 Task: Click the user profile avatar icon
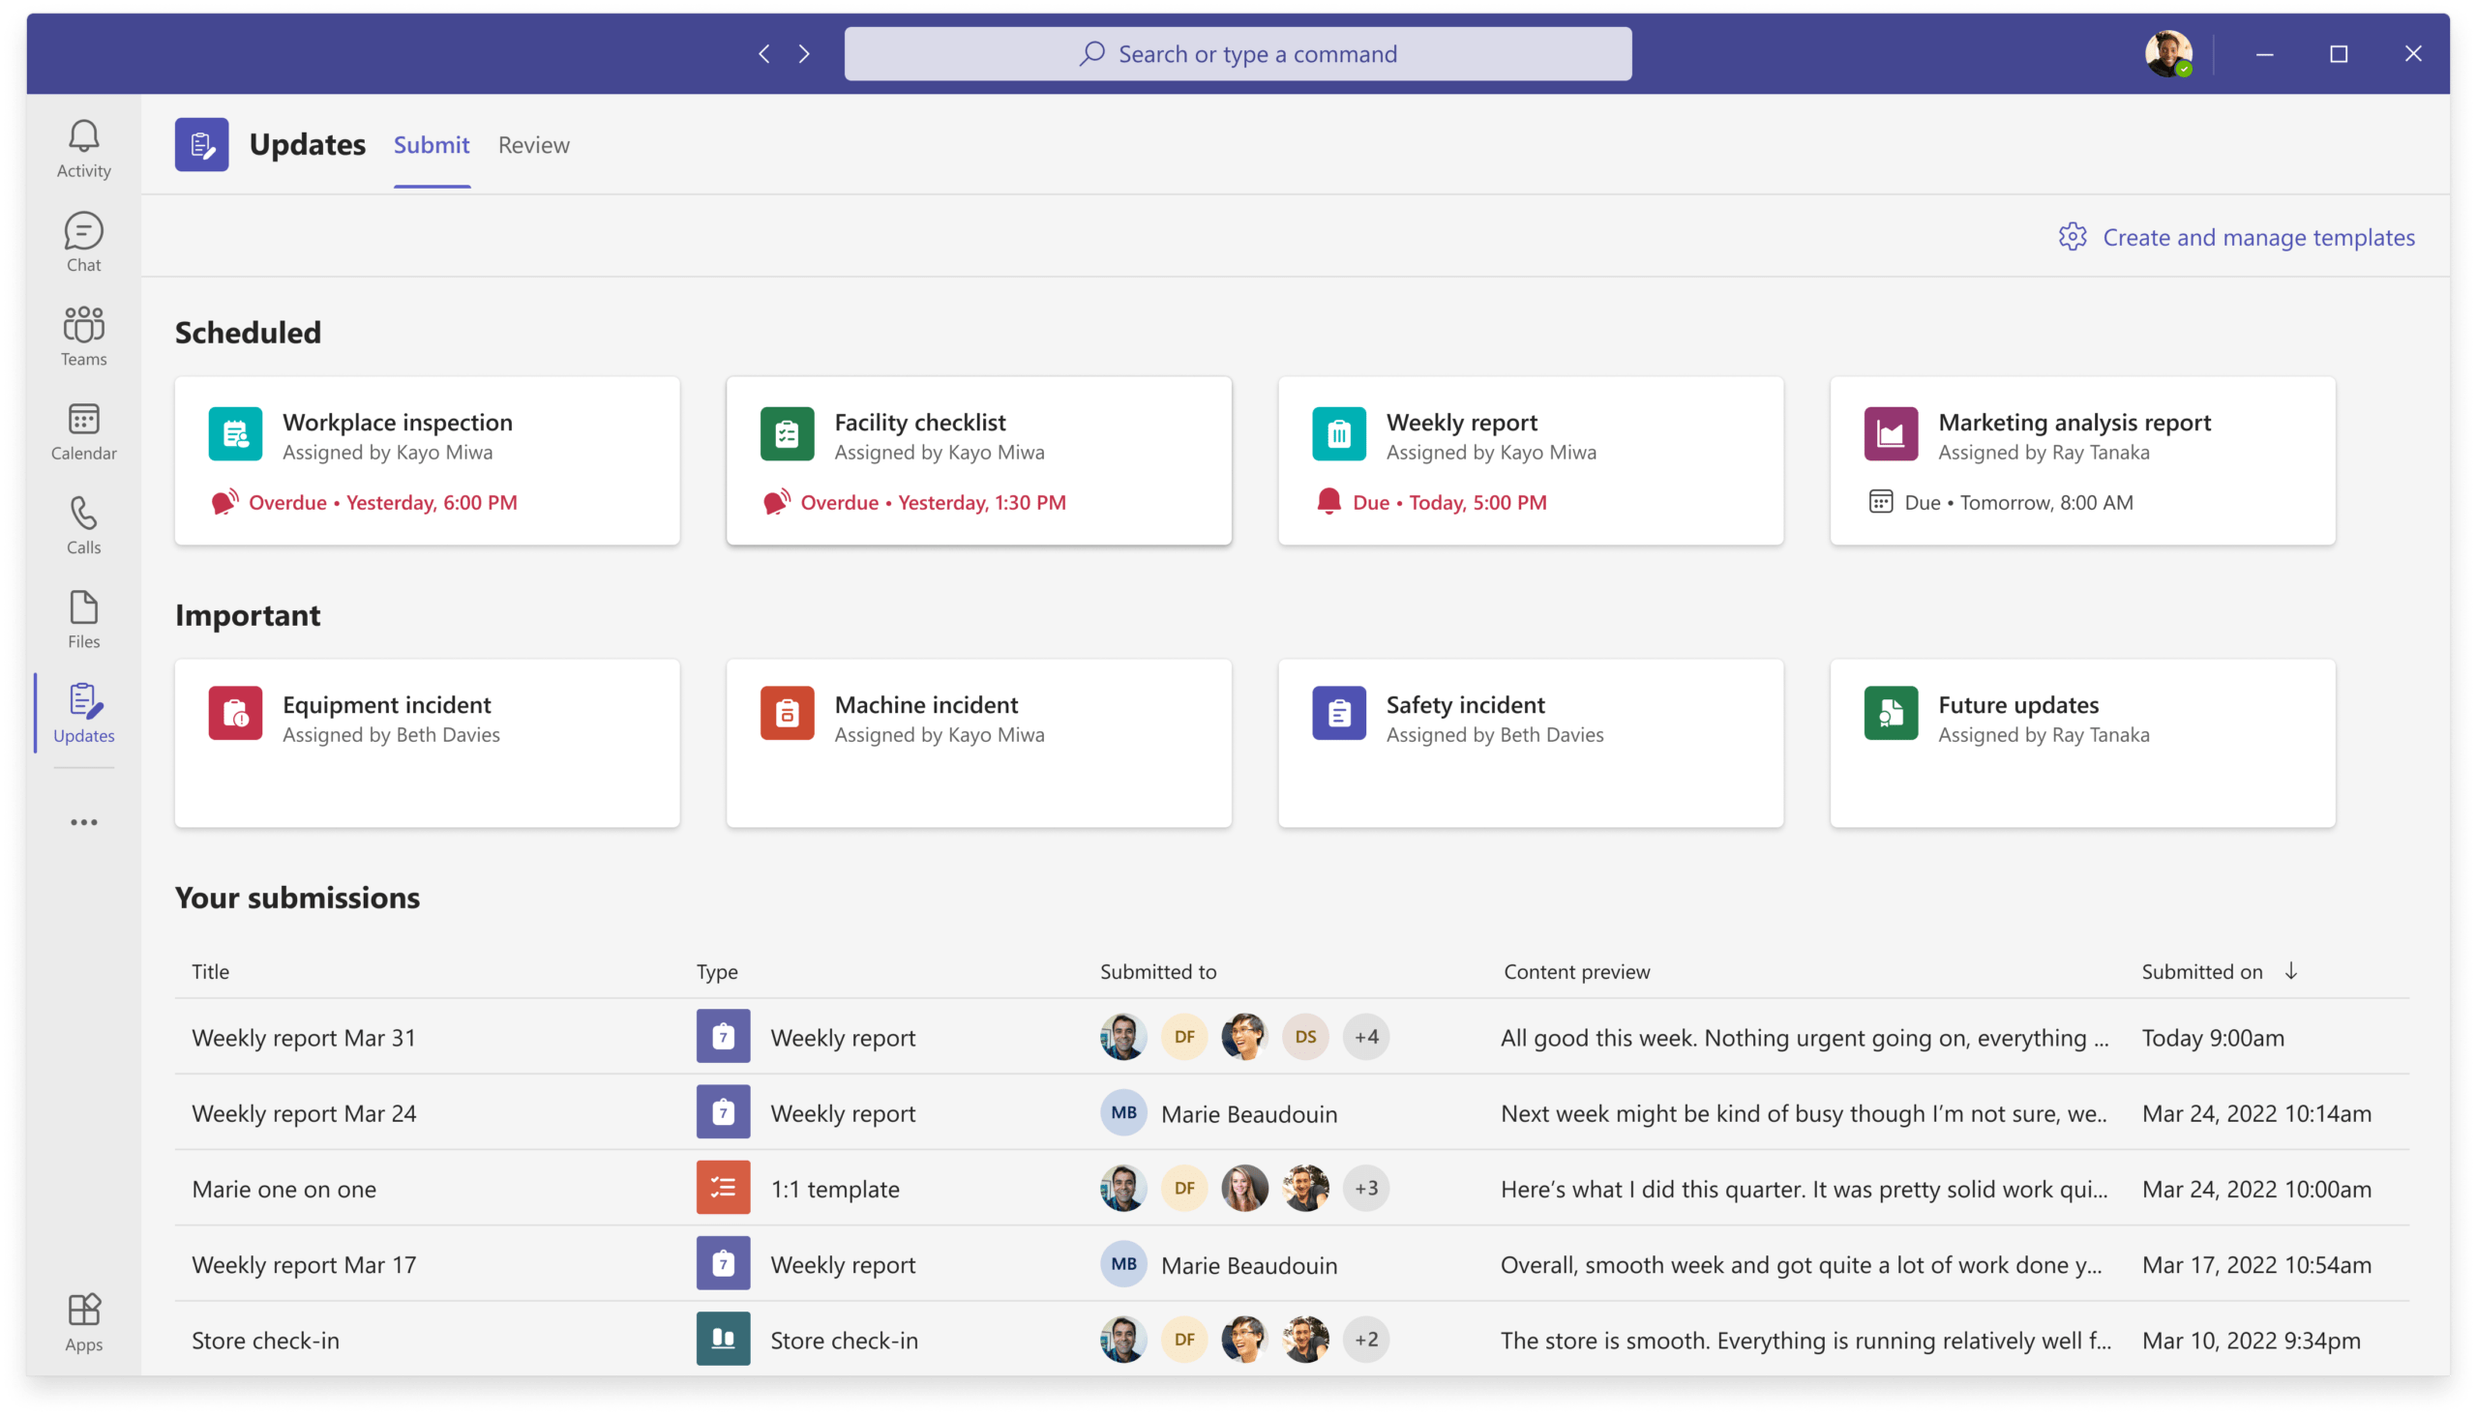pos(2169,51)
